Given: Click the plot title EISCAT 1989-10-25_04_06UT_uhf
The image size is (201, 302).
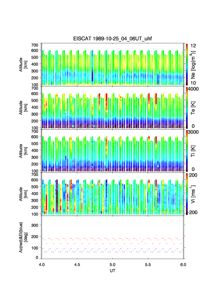Looking at the screenshot, I should click(112, 39).
